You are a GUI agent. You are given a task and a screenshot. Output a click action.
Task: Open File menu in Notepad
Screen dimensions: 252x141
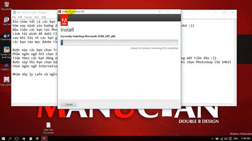point(14,17)
